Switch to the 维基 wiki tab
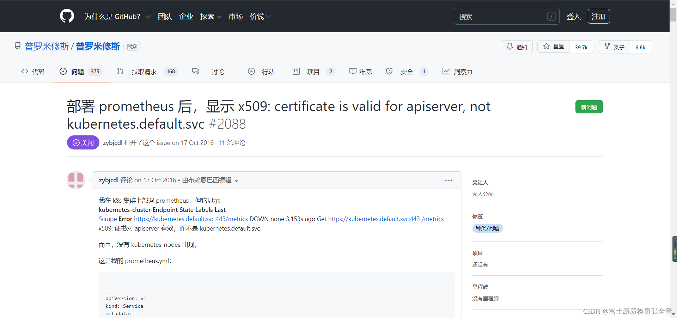Viewport: 677px width, 318px height. pos(360,72)
